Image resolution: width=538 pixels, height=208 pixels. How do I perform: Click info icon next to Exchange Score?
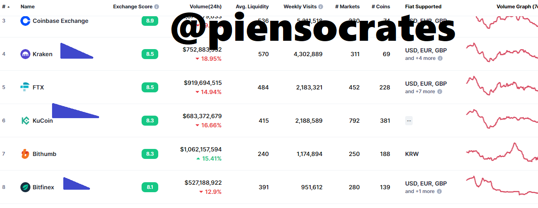click(x=157, y=7)
